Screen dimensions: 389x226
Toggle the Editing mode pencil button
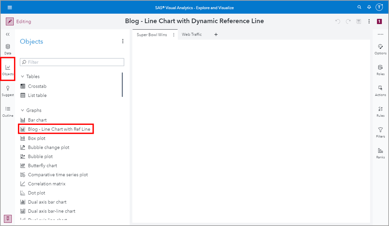coord(10,21)
